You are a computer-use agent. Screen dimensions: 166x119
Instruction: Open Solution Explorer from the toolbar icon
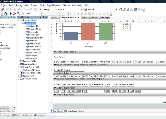(120, 9)
